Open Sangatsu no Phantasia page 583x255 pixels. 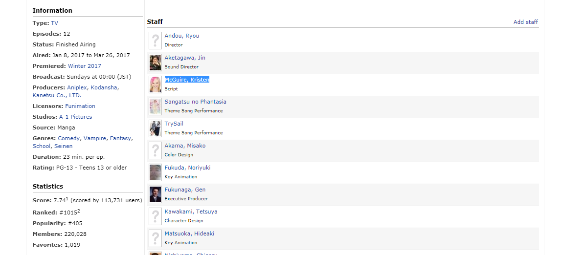[x=195, y=102]
